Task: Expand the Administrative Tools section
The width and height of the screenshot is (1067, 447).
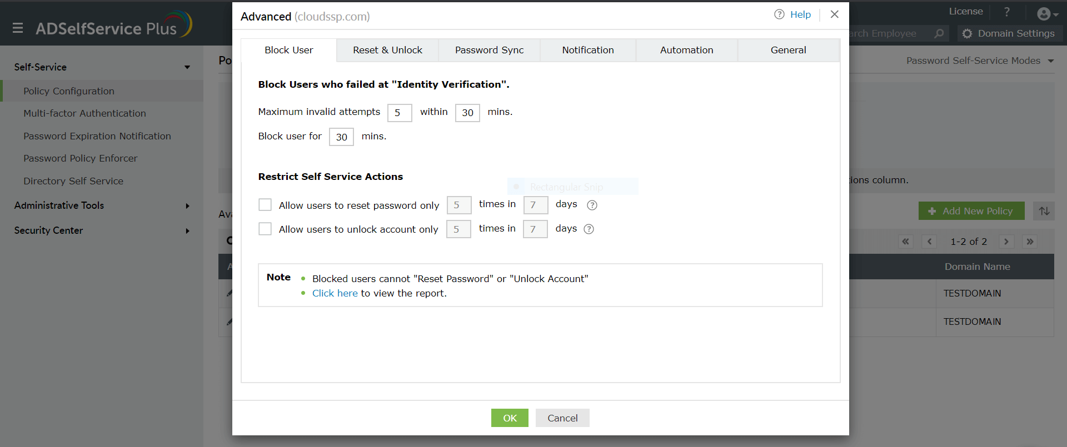Action: click(x=187, y=206)
